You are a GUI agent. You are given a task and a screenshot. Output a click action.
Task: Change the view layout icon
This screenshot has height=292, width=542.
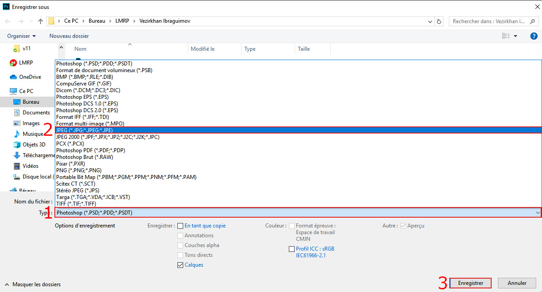505,36
